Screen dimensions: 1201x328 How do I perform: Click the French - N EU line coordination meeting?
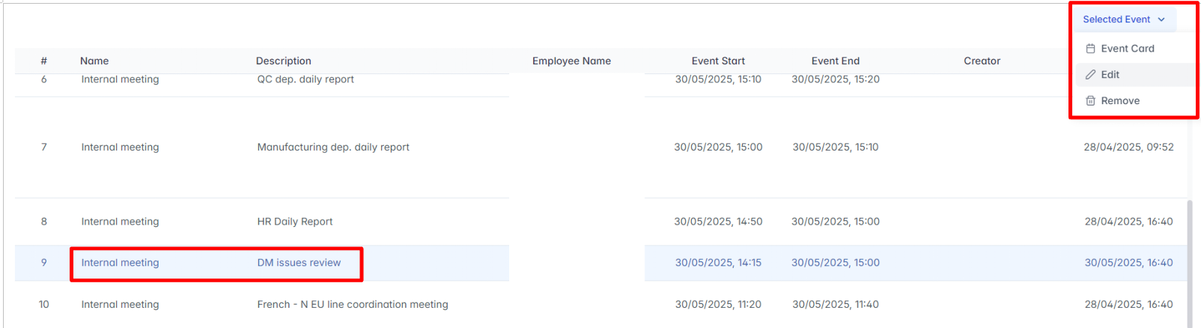tap(353, 305)
